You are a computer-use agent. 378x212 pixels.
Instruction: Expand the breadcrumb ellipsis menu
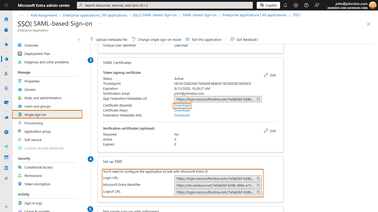click(21, 15)
